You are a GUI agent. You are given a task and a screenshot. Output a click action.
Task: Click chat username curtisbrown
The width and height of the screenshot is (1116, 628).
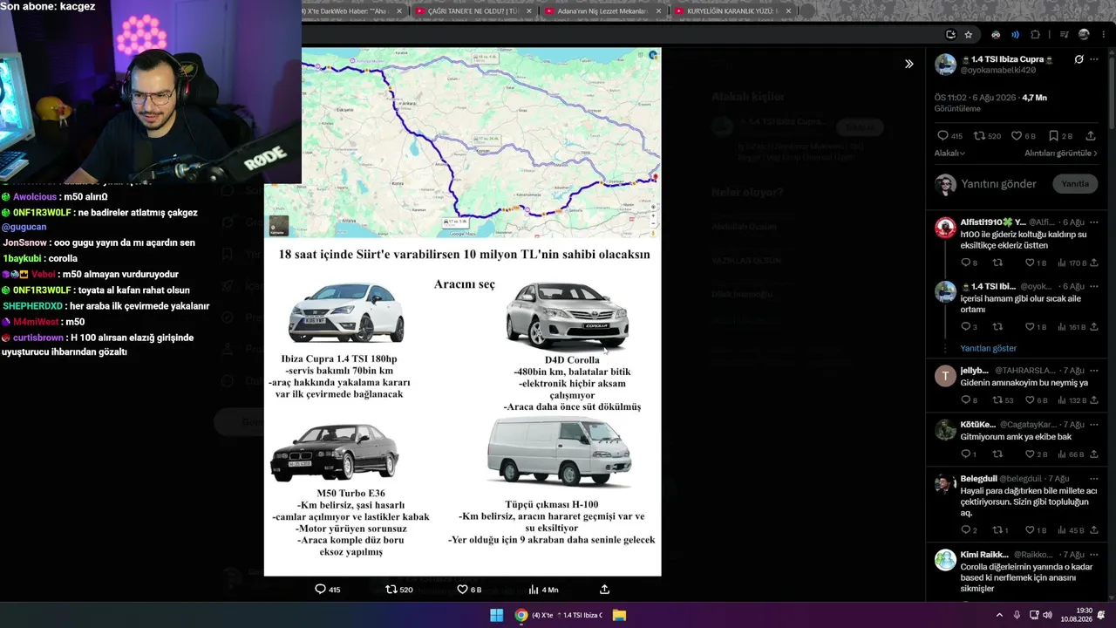(x=38, y=338)
